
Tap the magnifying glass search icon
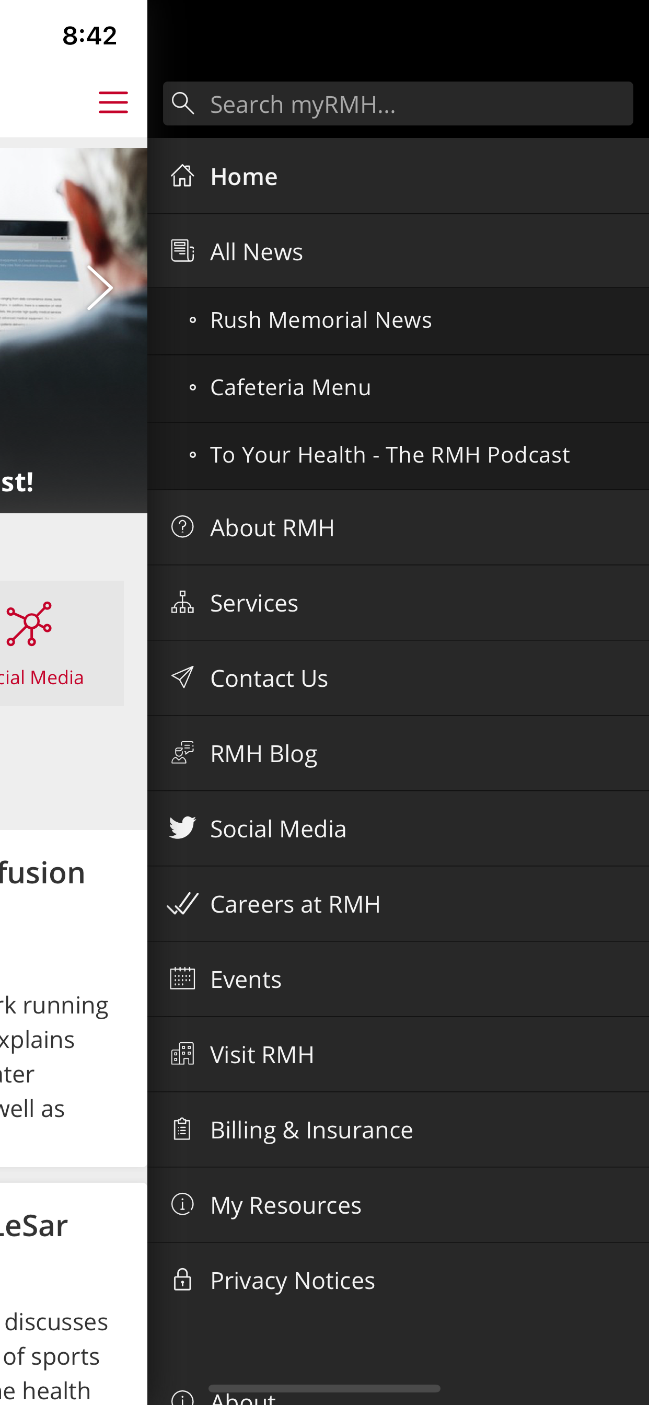pyautogui.click(x=183, y=103)
